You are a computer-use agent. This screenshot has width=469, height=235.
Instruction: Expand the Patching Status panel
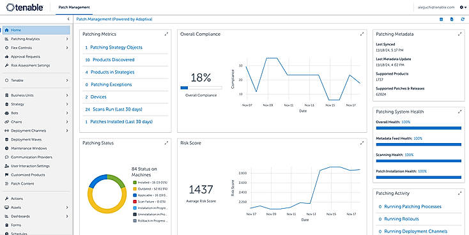pyautogui.click(x=166, y=143)
